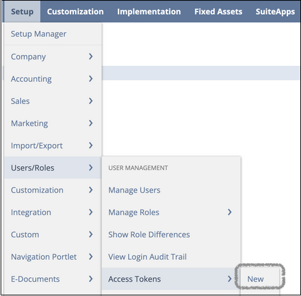This screenshot has width=301, height=296.
Task: Click the Import/Export chevron arrow
Action: click(91, 145)
